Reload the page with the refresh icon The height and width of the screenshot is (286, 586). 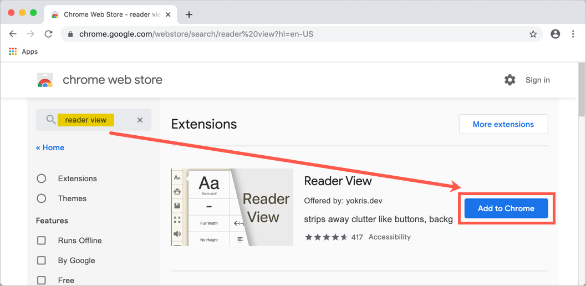pyautogui.click(x=48, y=34)
